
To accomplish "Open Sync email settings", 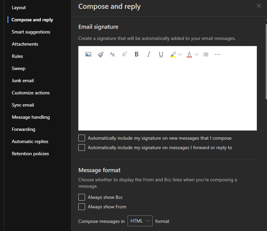I will click(x=23, y=105).
